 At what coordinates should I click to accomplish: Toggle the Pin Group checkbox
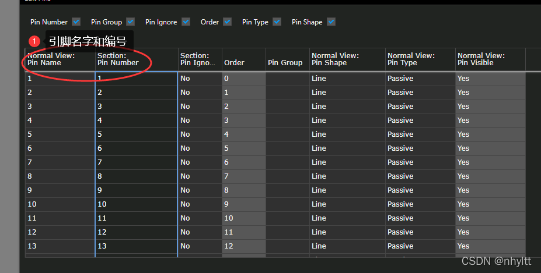(x=131, y=22)
